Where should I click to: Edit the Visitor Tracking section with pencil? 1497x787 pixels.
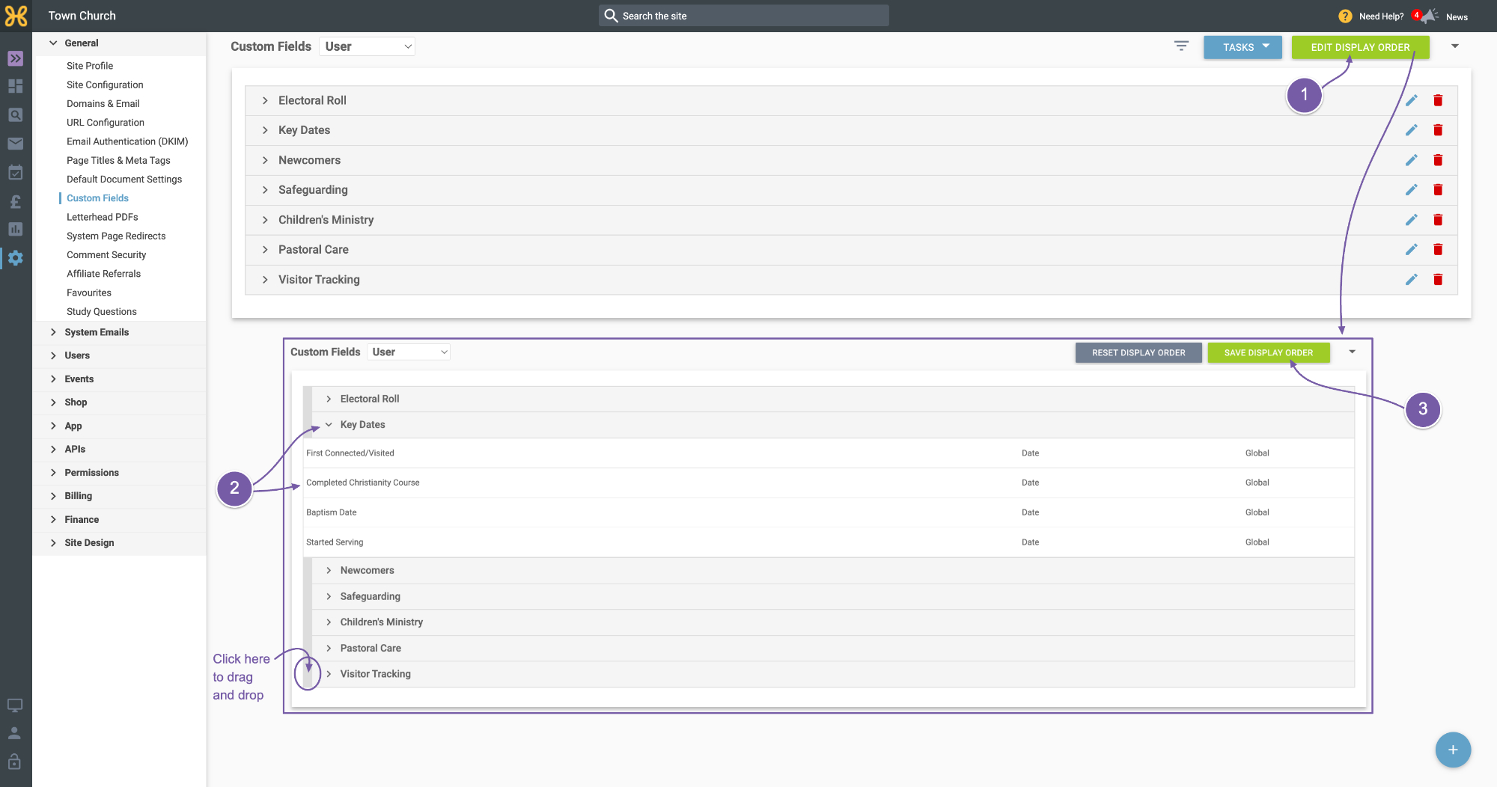click(x=1412, y=280)
